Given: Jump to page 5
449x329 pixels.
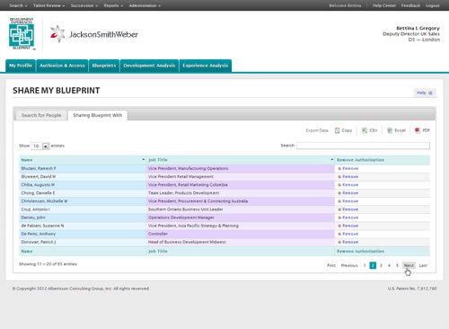Looking at the screenshot, I should [x=397, y=265].
